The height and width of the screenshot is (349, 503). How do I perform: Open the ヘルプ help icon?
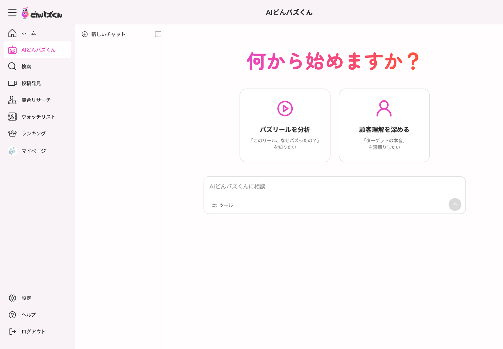point(12,315)
